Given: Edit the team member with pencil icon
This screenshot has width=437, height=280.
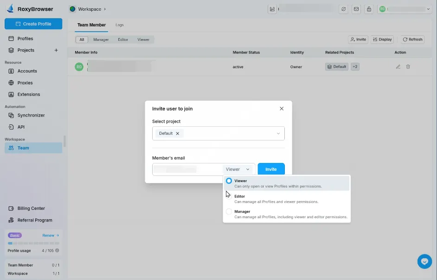Looking at the screenshot, I should (398, 66).
